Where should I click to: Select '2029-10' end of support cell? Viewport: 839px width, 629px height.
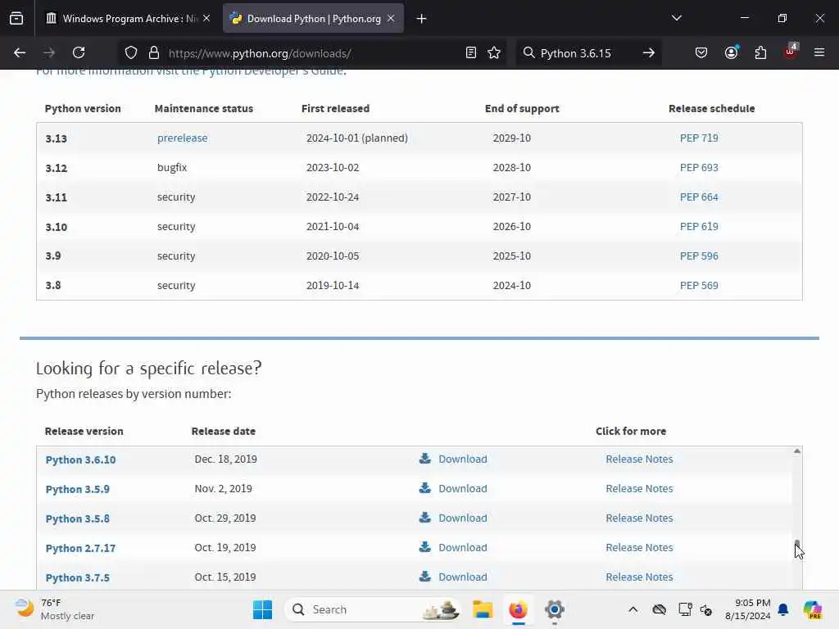click(511, 138)
